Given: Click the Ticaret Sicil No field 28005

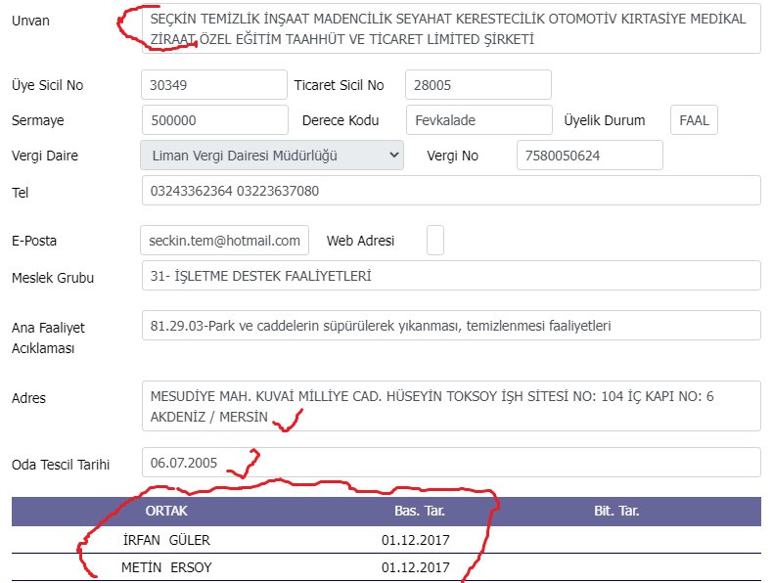Looking at the screenshot, I should point(478,85).
